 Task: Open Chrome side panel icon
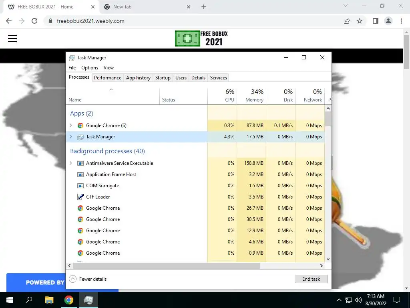click(376, 21)
